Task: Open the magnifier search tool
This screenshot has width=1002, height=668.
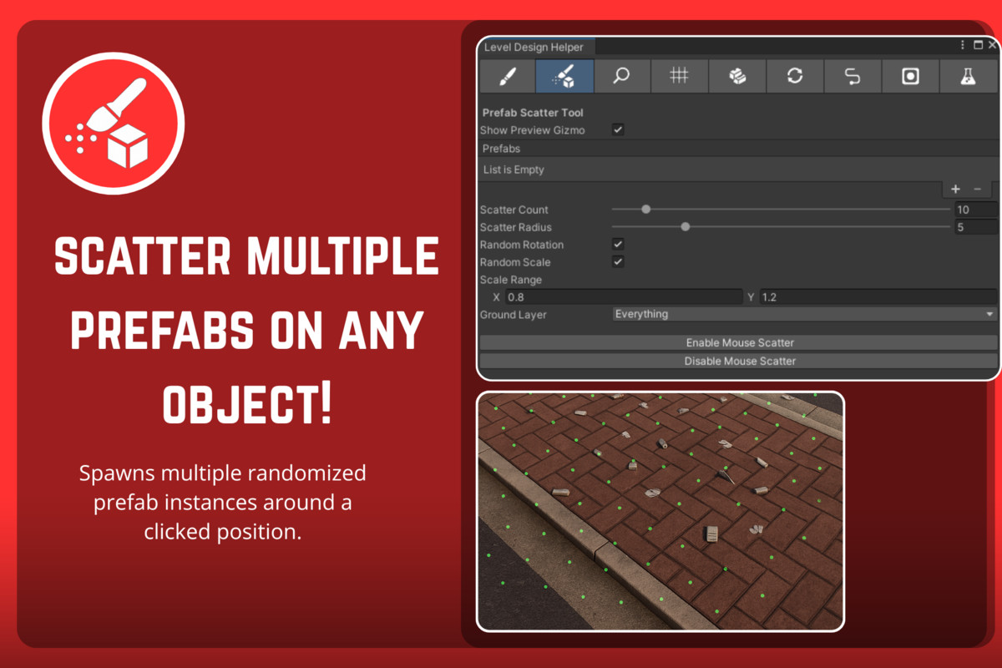Action: [621, 76]
